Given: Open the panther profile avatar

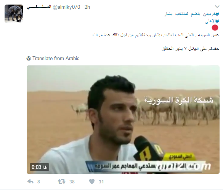Looking at the screenshot, I should pos(14,13).
